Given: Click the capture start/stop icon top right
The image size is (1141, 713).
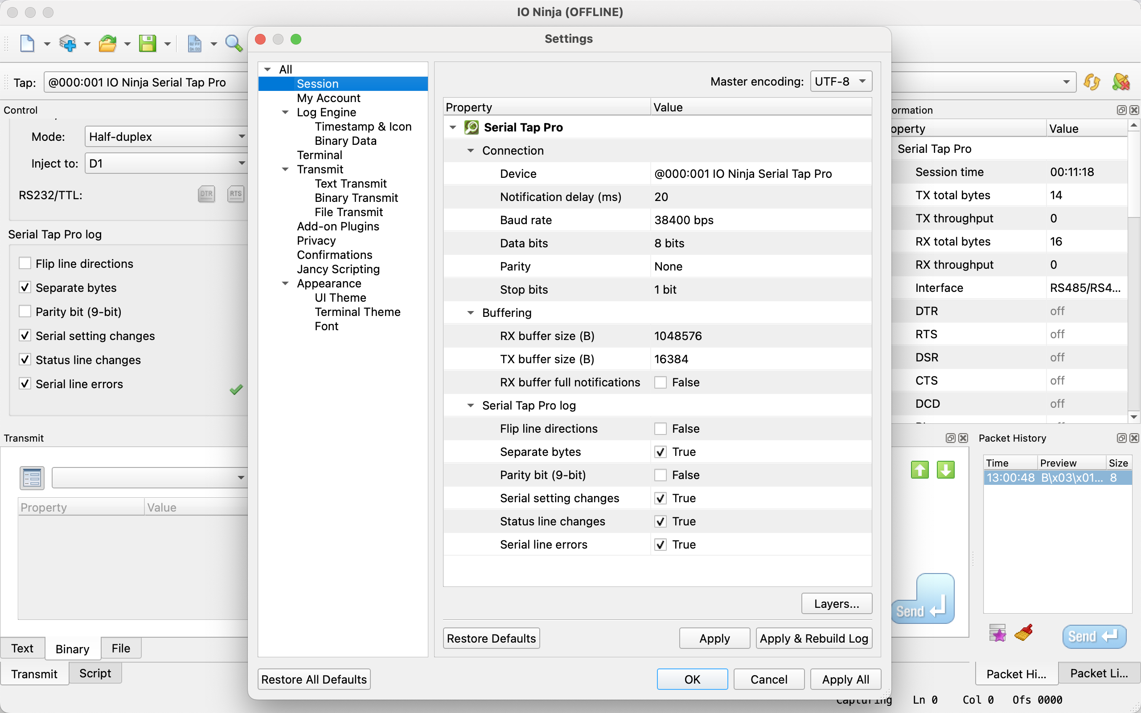Looking at the screenshot, I should [1121, 82].
